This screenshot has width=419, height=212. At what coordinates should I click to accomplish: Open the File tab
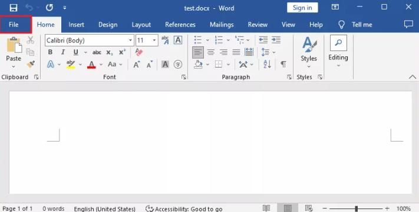pos(14,25)
